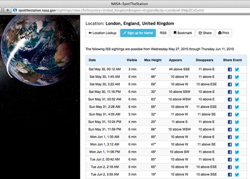Select the 'Sat May 30, 00:12 AM' date cell
The image size is (250, 179).
[104, 69]
